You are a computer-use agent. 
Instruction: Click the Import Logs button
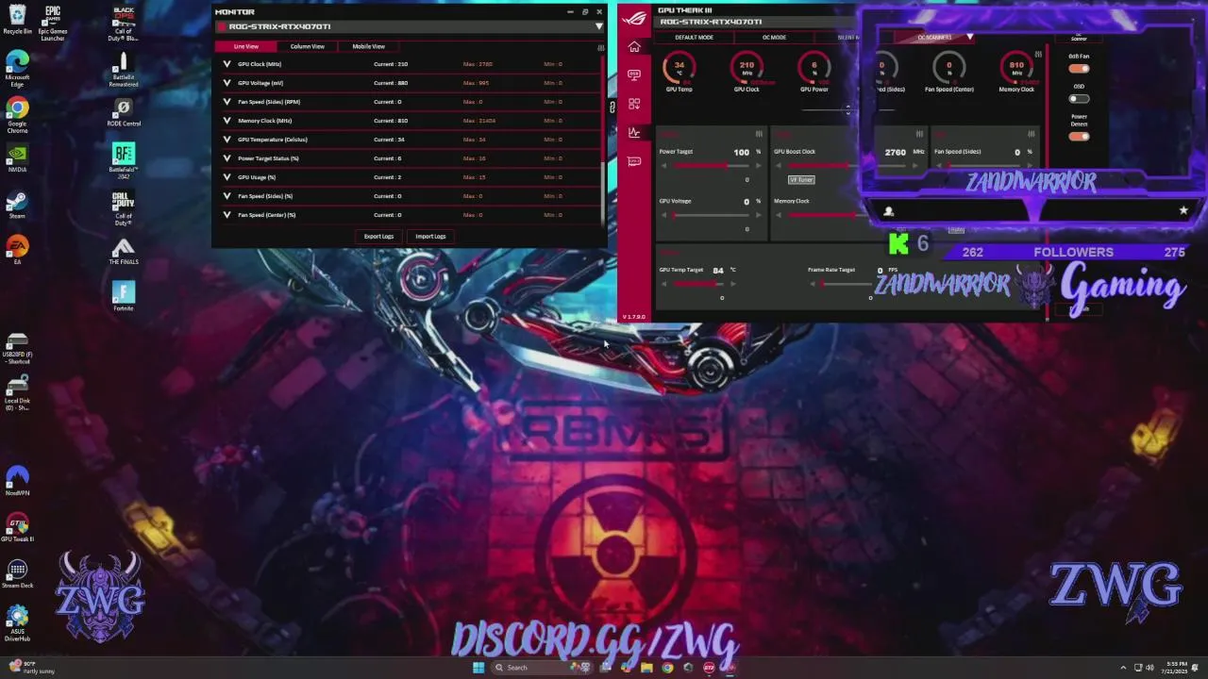(430, 237)
